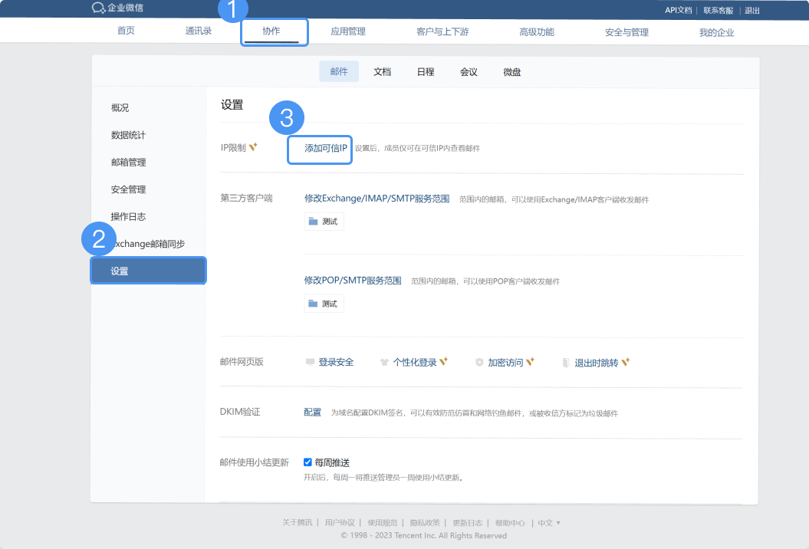809x549 pixels.
Task: Click 测试 folder under Exchange/IMAP/SMTP
Action: (x=324, y=222)
